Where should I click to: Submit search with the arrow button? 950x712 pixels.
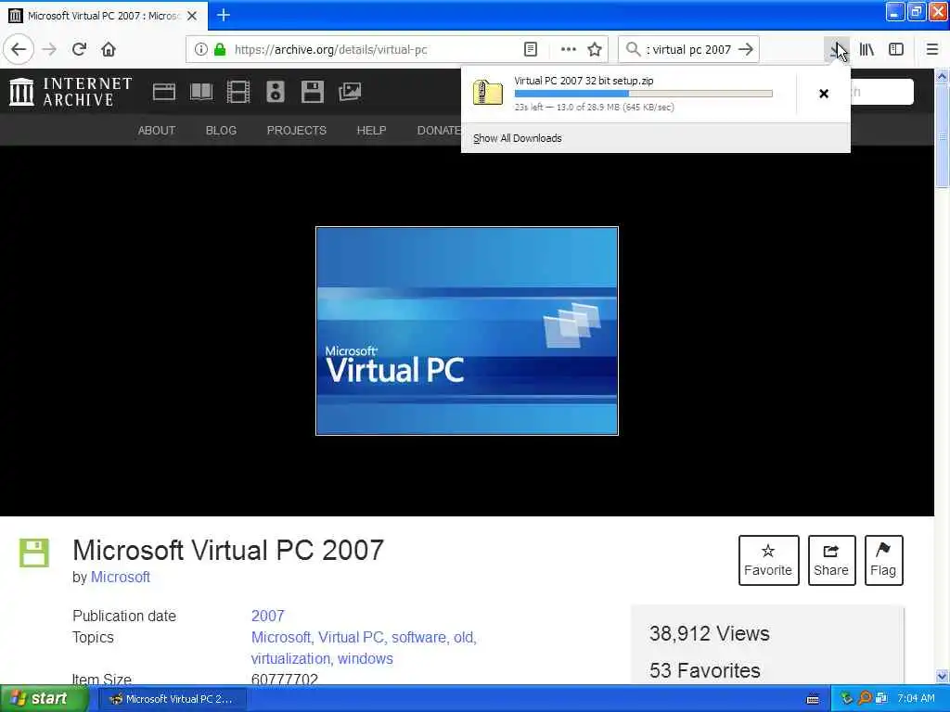(746, 50)
